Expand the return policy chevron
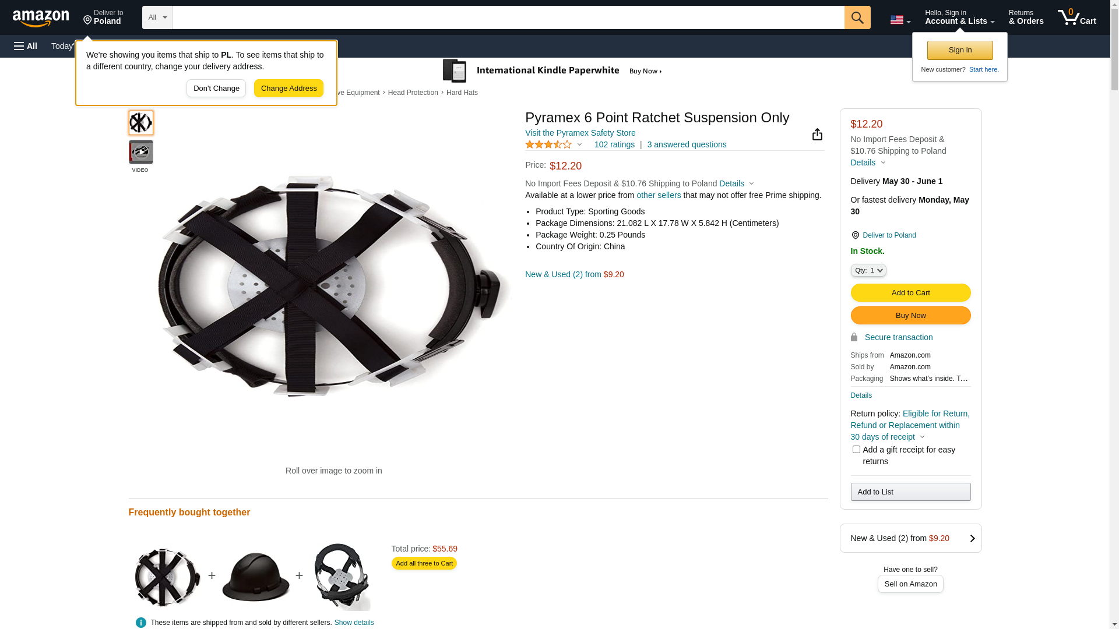 pyautogui.click(x=922, y=437)
